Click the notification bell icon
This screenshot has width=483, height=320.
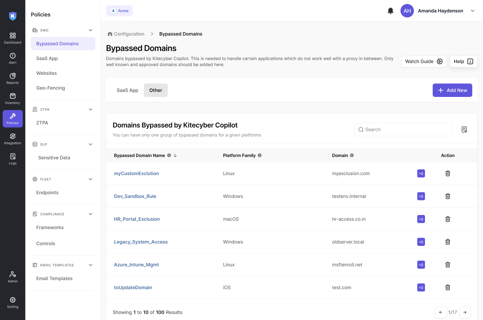pos(390,11)
